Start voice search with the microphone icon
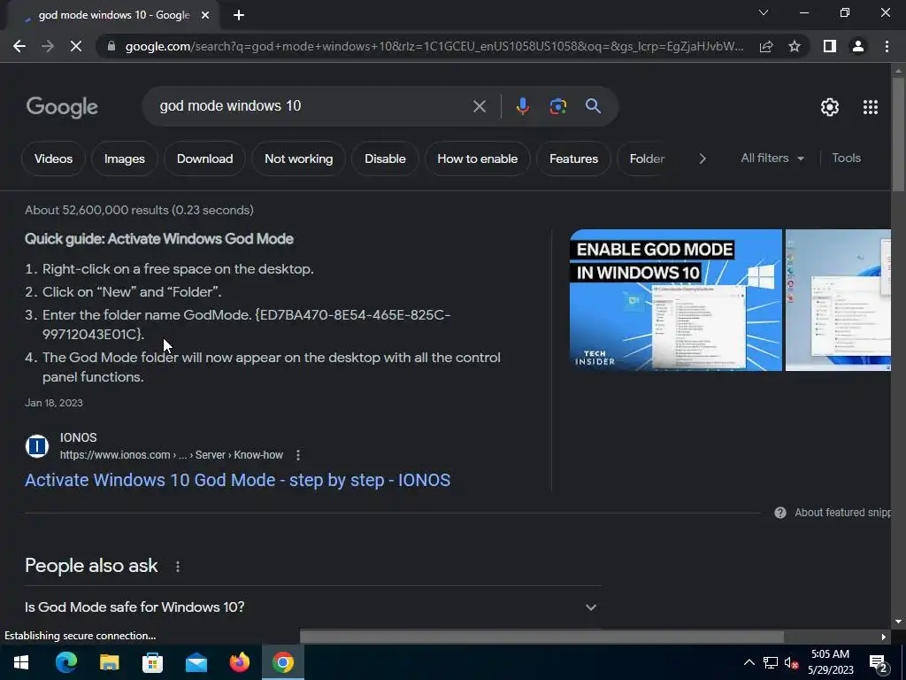Image resolution: width=906 pixels, height=680 pixels. pyautogui.click(x=523, y=106)
